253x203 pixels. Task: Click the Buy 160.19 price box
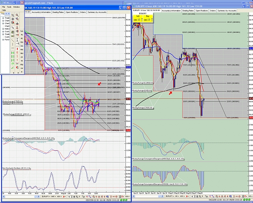tap(148, 18)
